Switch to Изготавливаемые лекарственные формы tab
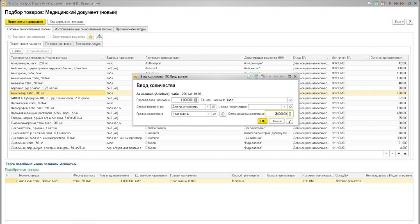420x224 pixels. [x=83, y=29]
